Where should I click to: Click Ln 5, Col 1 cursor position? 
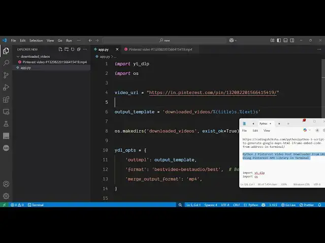coord(193,205)
